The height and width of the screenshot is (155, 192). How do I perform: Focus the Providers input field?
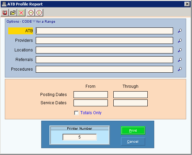coord(104,40)
